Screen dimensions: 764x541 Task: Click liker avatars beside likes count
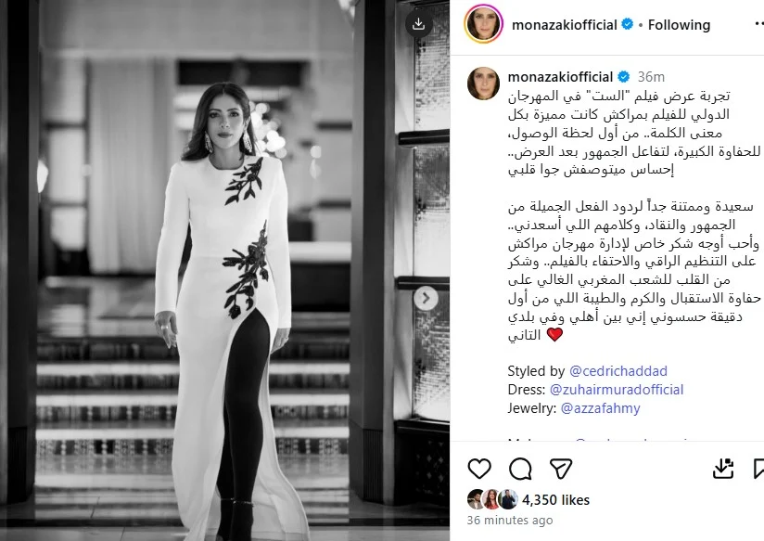[x=492, y=499]
